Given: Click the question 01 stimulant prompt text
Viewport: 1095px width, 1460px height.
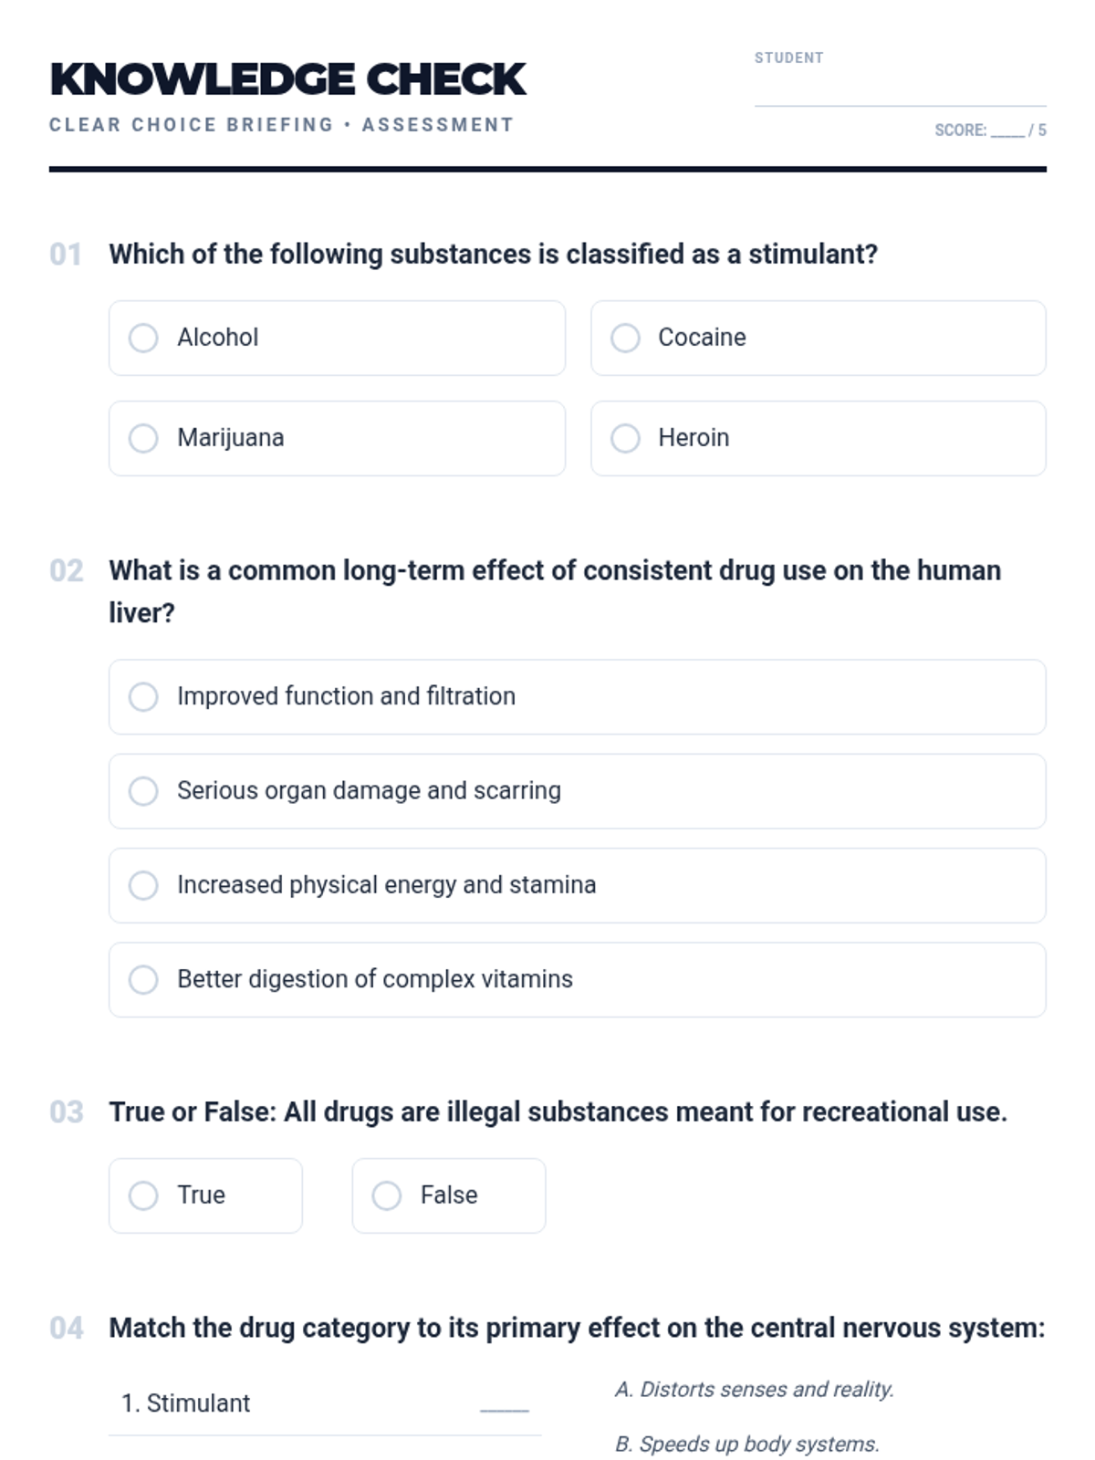Looking at the screenshot, I should point(493,254).
